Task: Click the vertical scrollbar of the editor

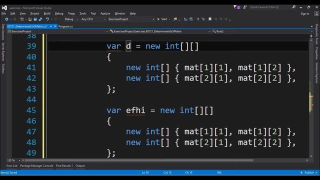Action: 311,98
